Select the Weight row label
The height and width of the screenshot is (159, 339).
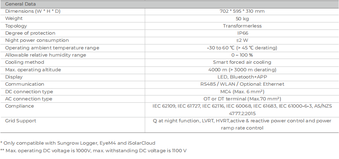tap(14, 18)
